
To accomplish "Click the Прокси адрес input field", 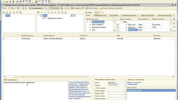I will click(116, 91).
